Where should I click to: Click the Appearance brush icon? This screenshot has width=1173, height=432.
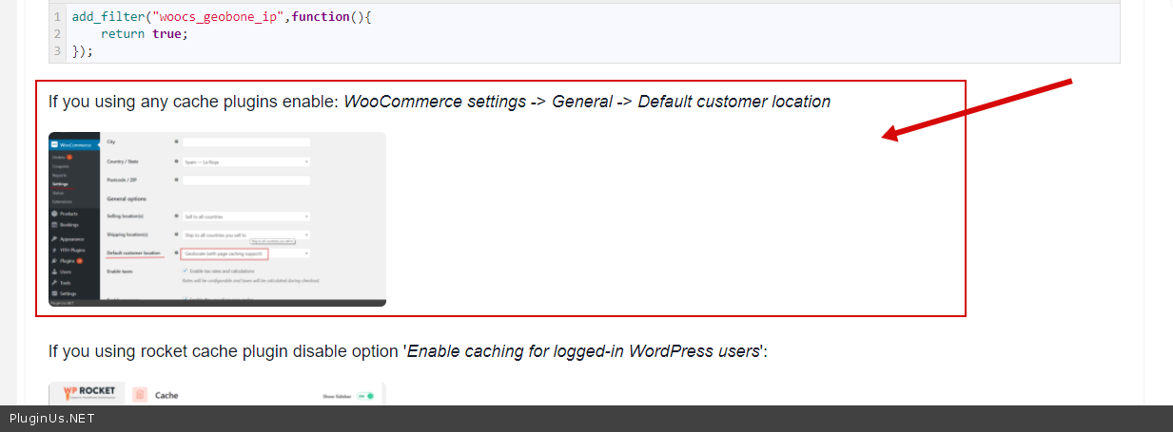click(x=54, y=238)
